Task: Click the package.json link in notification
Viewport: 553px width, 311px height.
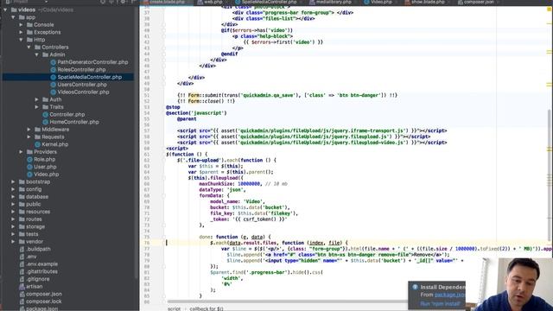Action: tap(449, 295)
